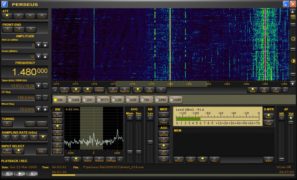Screen dimensions: 297x180
Task: Click the scroll-up arrow beside the waterfall
Action: point(293,12)
